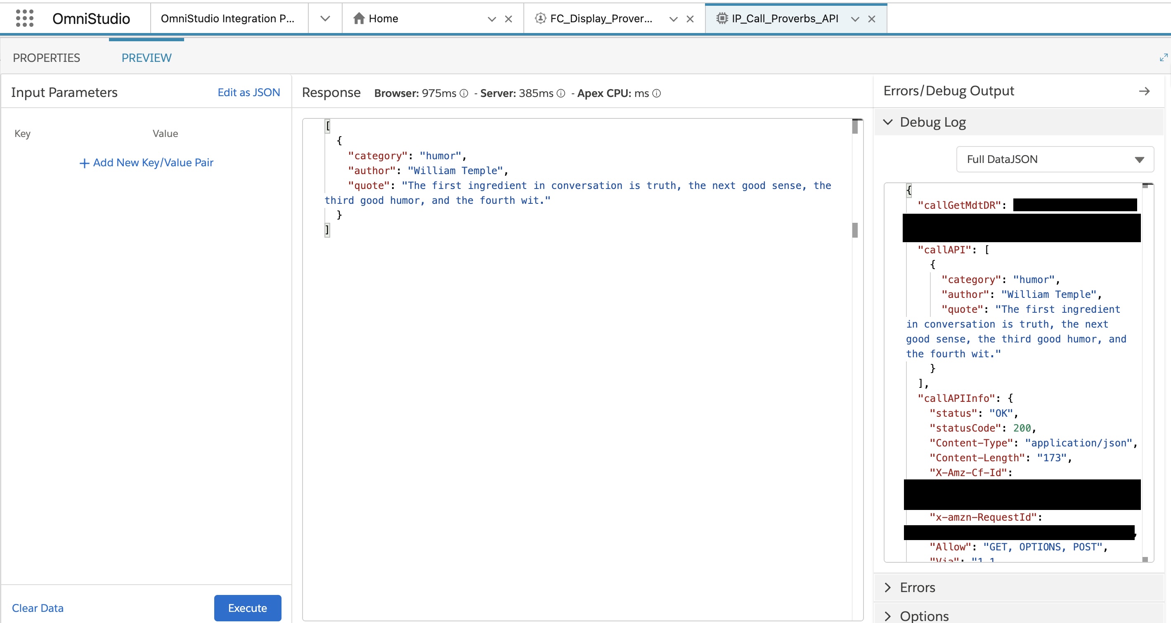Click the "William Temple" author value in Response
Image resolution: width=1171 pixels, height=623 pixels.
(455, 170)
